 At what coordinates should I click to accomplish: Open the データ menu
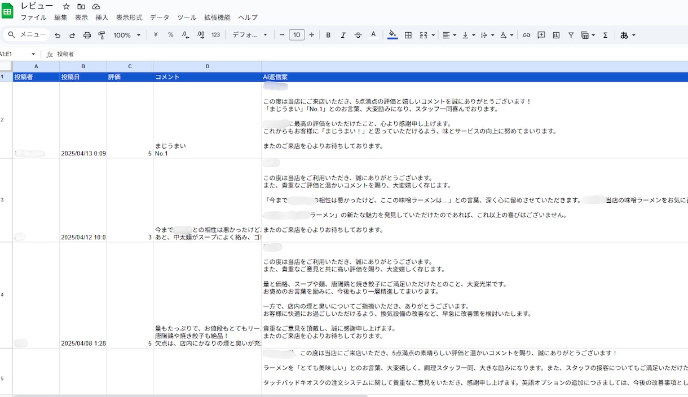(160, 17)
